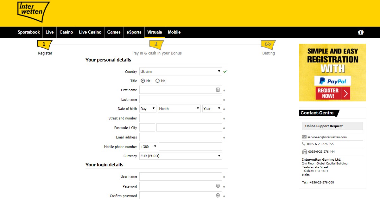Open the Month of birth dropdown
The height and width of the screenshot is (199, 380).
coord(179,109)
